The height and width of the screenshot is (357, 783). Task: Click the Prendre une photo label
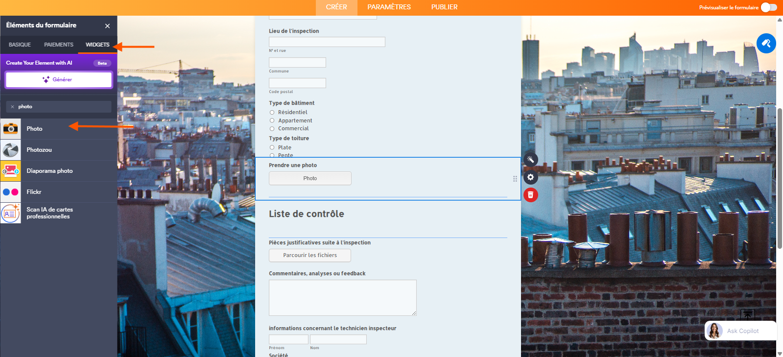pyautogui.click(x=293, y=166)
